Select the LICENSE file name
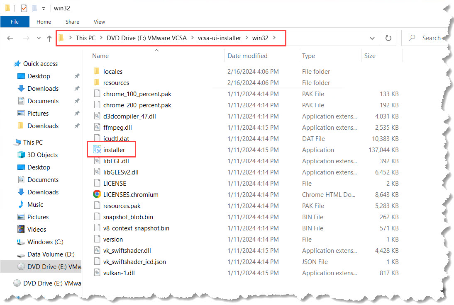Viewport: 454px width, 305px height. click(x=115, y=184)
